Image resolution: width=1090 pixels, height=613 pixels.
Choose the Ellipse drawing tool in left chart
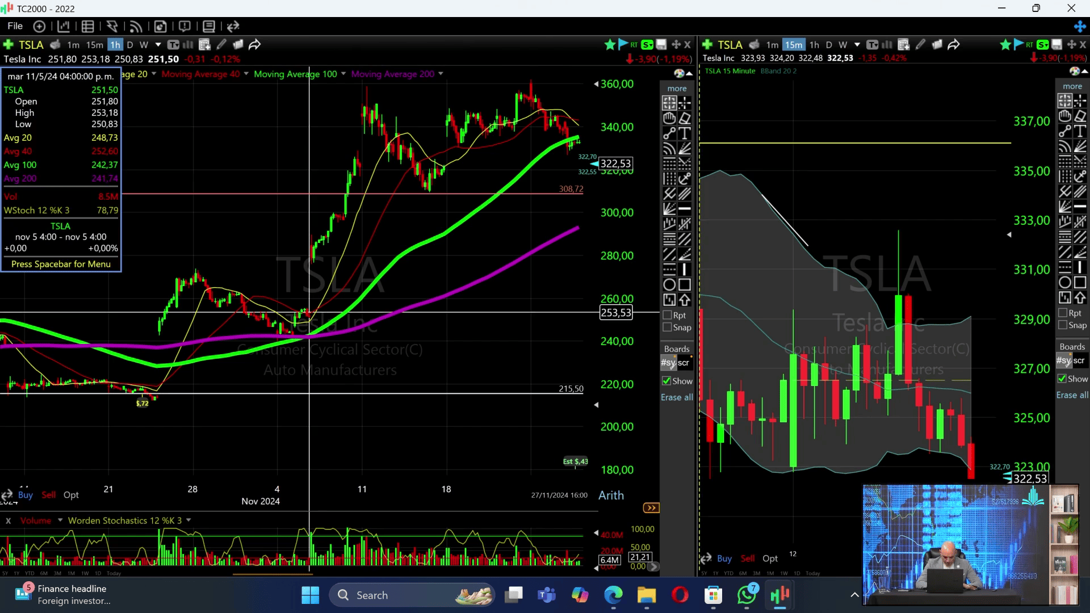point(669,284)
